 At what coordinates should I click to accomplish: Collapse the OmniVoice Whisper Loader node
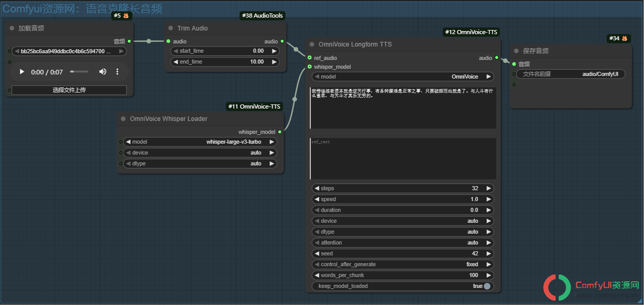pos(123,119)
